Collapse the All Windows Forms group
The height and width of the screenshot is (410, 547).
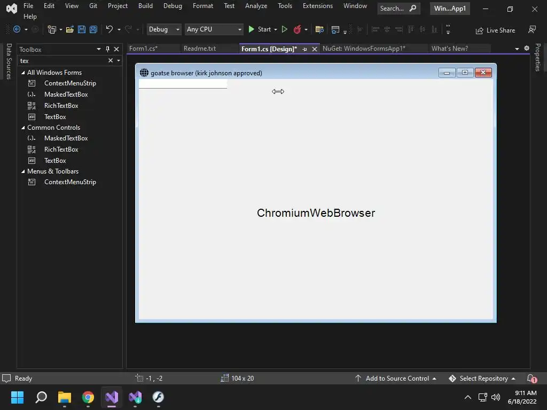[x=23, y=73]
